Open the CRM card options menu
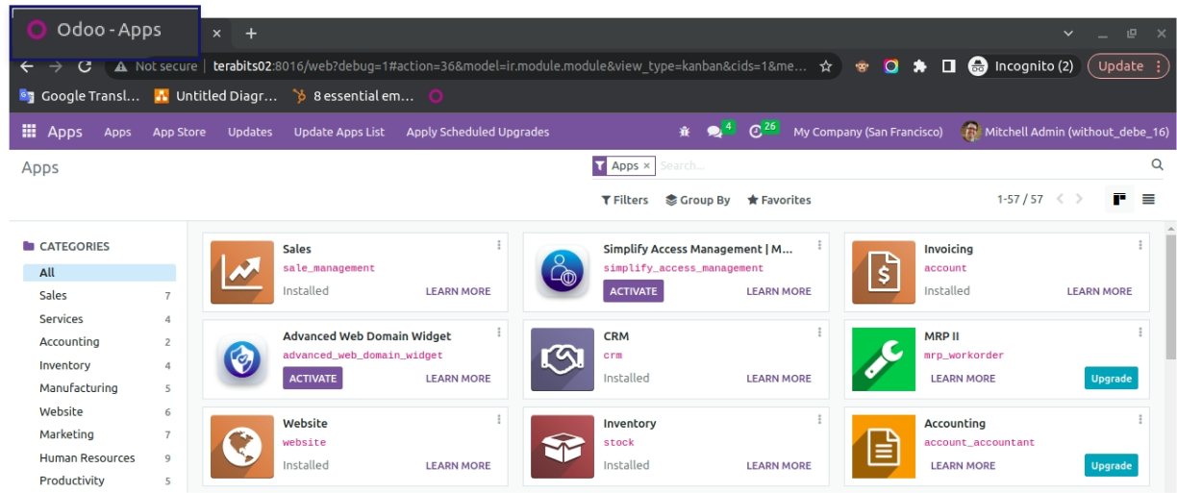This screenshot has height=493, width=1177. click(x=819, y=333)
